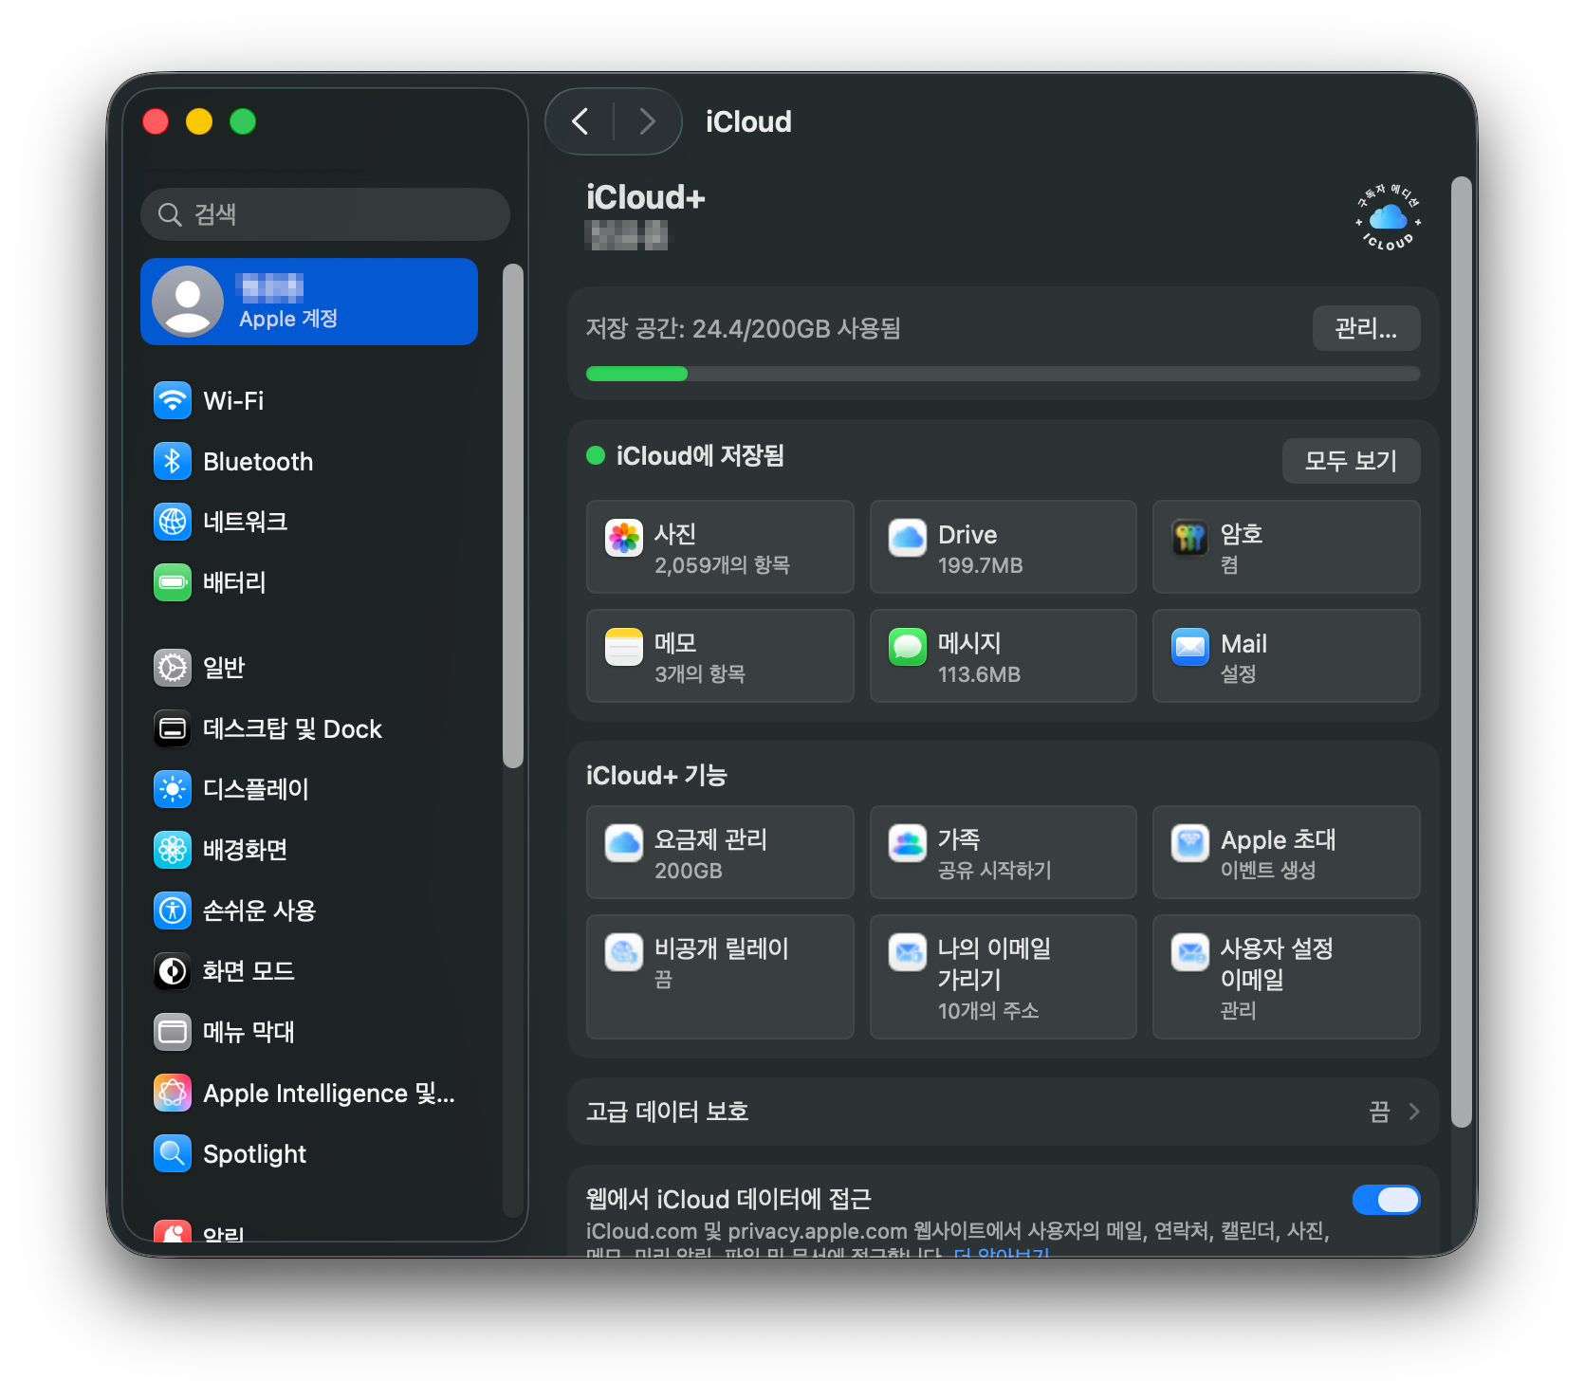
Task: Click the account avatar picture
Action: click(x=188, y=302)
